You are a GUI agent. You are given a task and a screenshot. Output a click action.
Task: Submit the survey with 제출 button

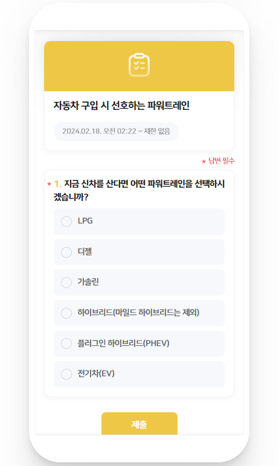coord(139,424)
